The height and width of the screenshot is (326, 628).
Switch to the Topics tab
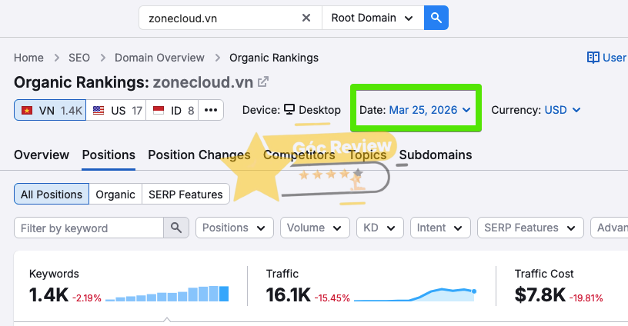click(x=367, y=155)
